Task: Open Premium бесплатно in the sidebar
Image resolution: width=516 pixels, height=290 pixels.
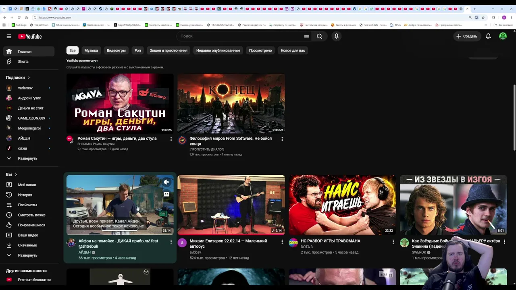Action: [x=29, y=280]
